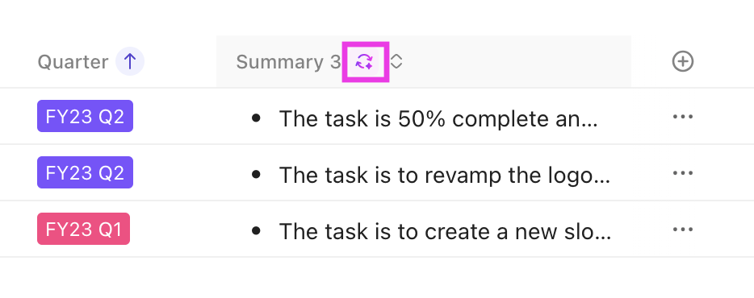Click the ascending sort arrow next to Quarter
Viewport: 754px width, 298px height.
(130, 61)
